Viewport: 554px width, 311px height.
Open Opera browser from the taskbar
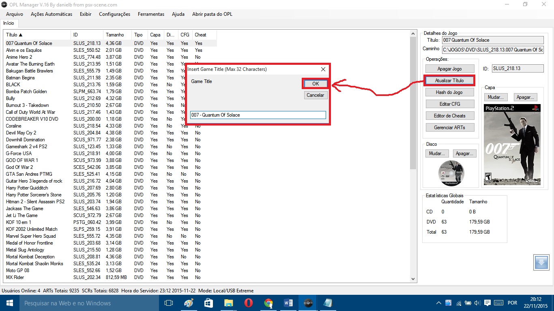pos(249,303)
